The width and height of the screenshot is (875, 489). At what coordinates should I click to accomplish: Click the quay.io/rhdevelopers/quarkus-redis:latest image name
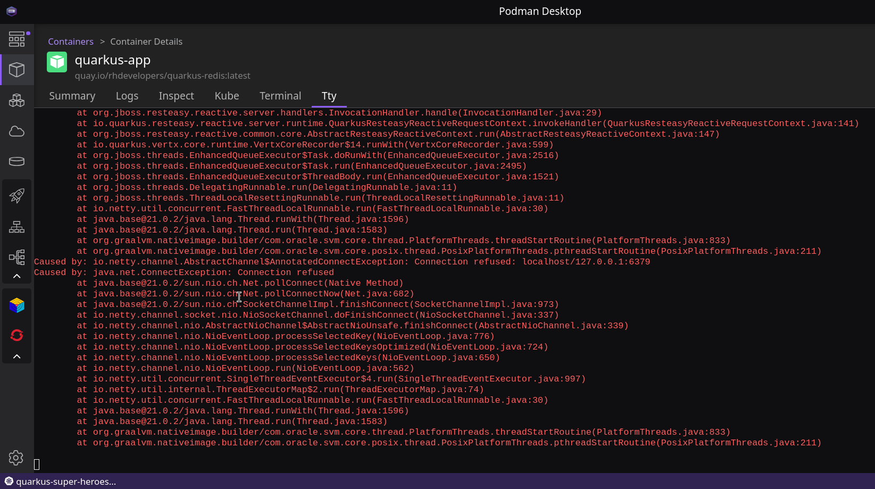(x=162, y=76)
